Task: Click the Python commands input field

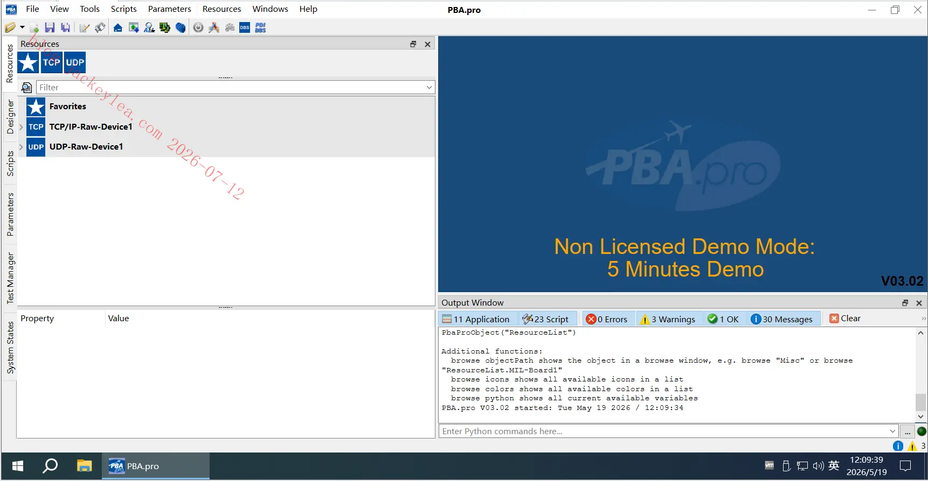Action: pos(664,431)
